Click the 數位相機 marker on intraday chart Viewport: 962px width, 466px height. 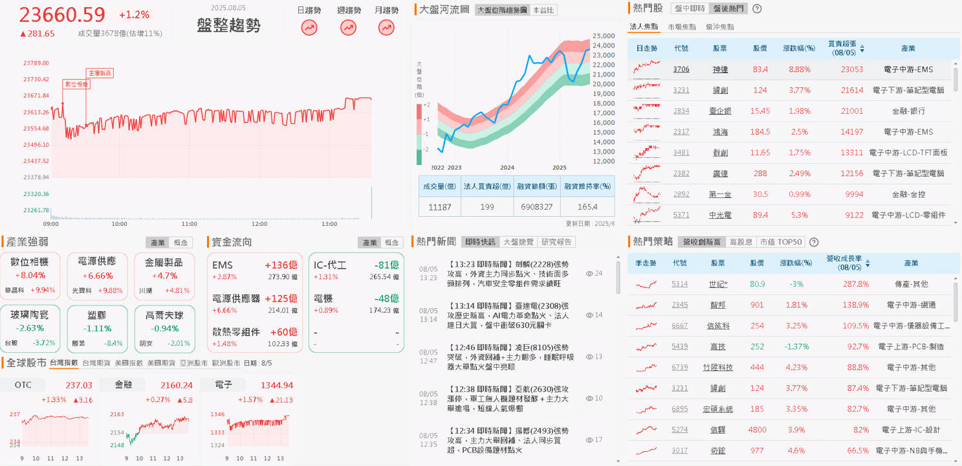[76, 84]
